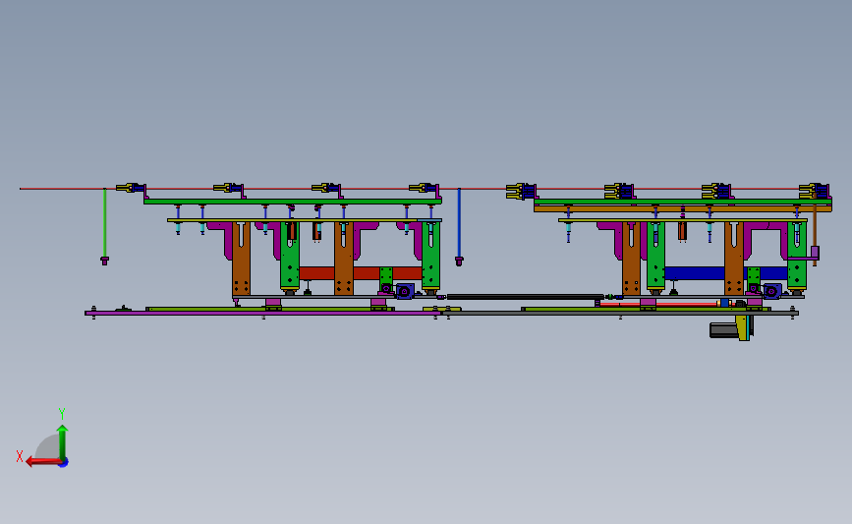Select the long purple base plate on the left
The image size is (852, 524).
point(263,313)
